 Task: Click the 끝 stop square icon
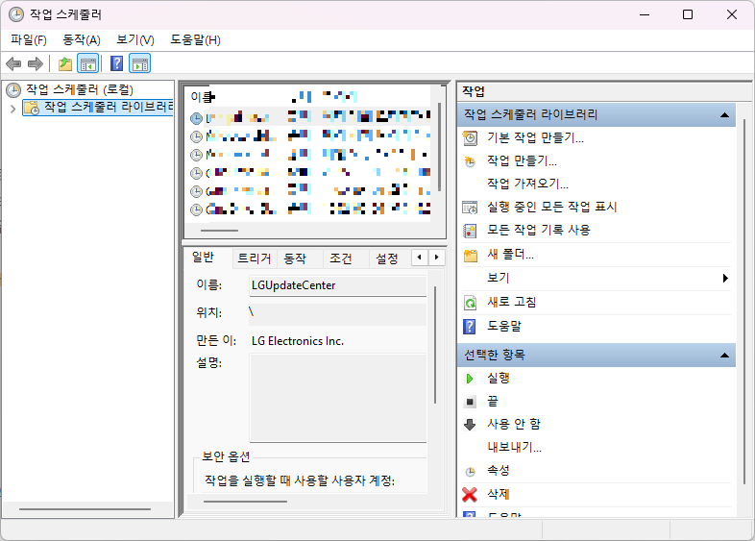click(471, 402)
